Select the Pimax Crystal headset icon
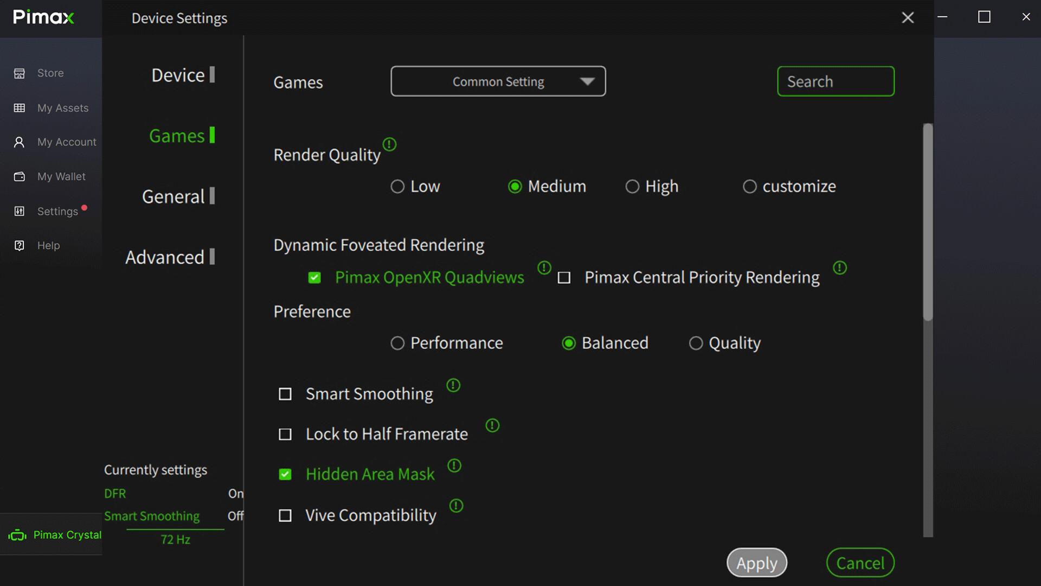 point(17,534)
